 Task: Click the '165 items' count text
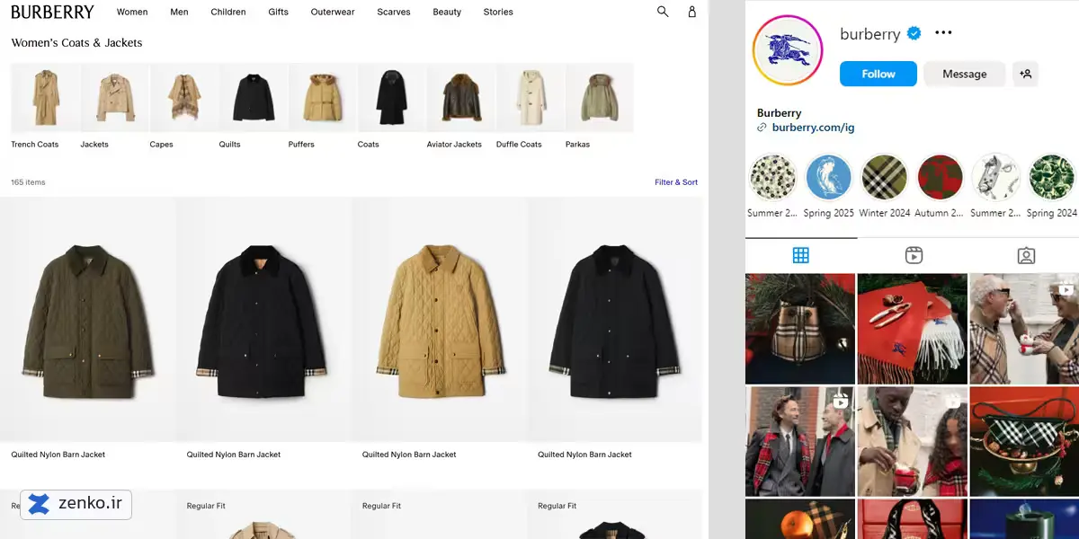pos(28,182)
